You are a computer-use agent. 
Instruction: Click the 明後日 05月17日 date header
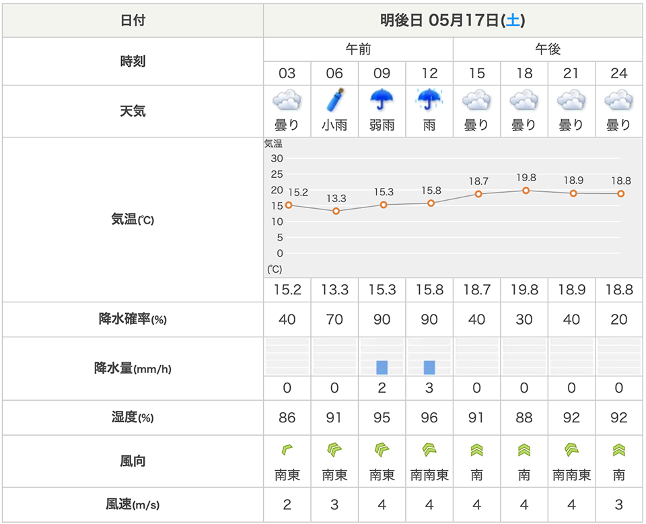[x=453, y=20]
